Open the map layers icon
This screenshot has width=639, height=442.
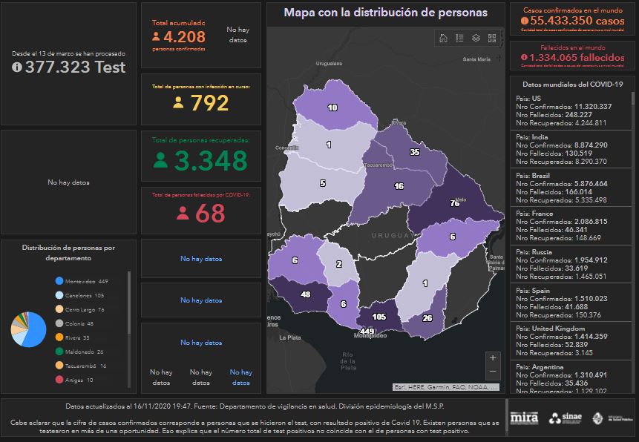click(476, 38)
